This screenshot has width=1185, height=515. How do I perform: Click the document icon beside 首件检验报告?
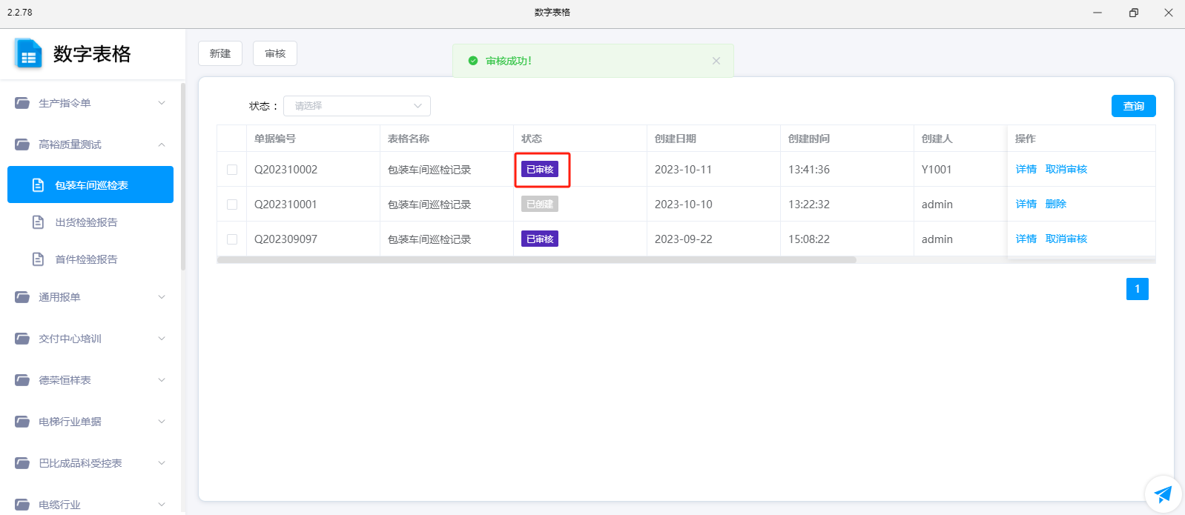point(39,259)
